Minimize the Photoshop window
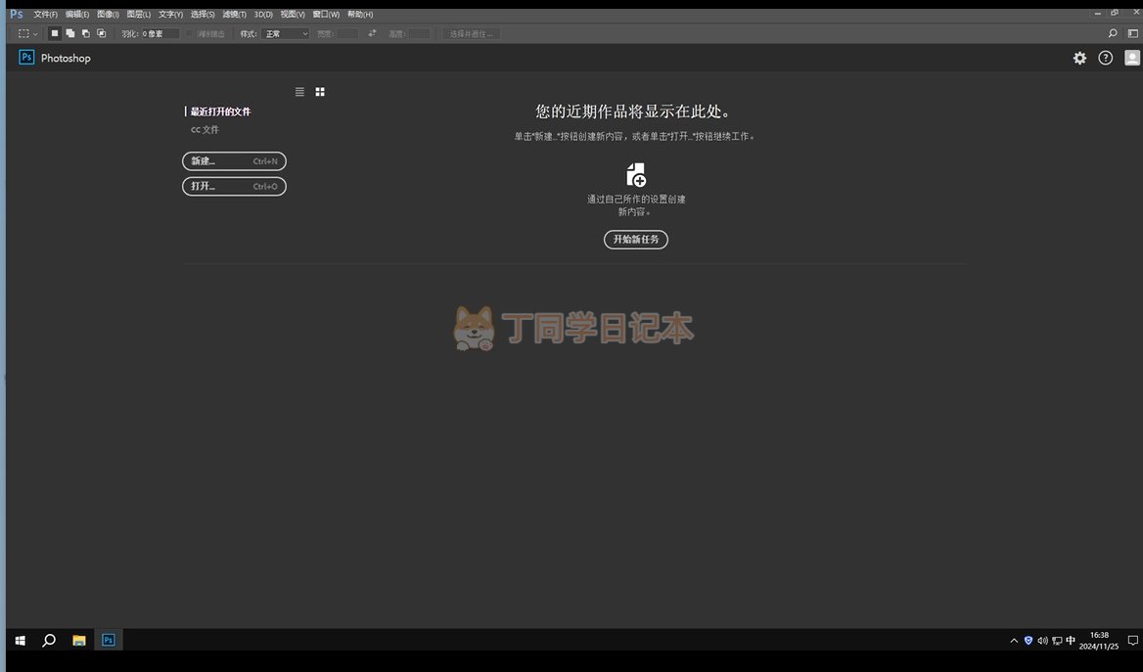The width and height of the screenshot is (1143, 672). tap(1097, 13)
